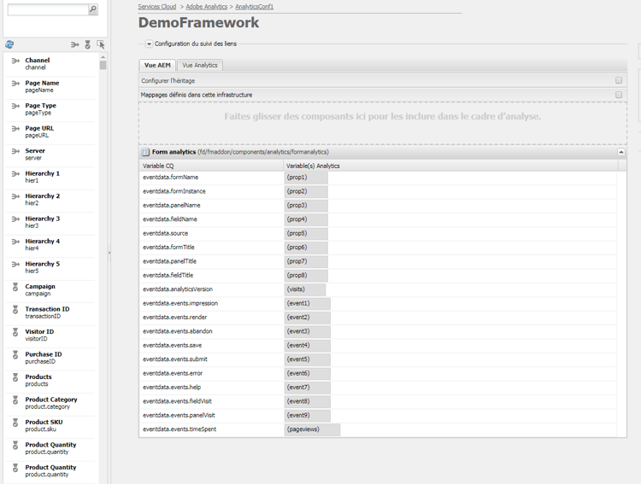Click the Form analytics component icon
This screenshot has width=641, height=484.
[145, 152]
